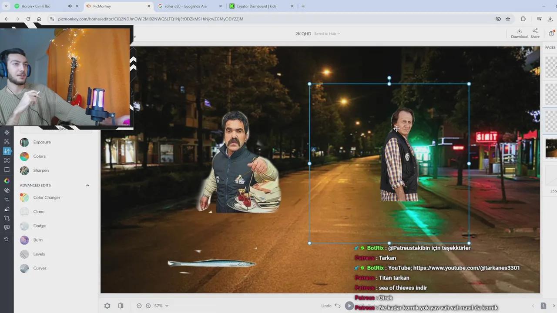Open the color wheel Themes icon
Screen dimensions: 557x313
(7, 181)
